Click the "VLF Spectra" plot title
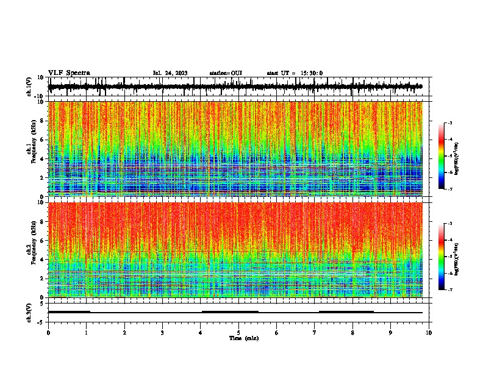Image resolution: width=483 pixels, height=373 pixels. (x=69, y=73)
